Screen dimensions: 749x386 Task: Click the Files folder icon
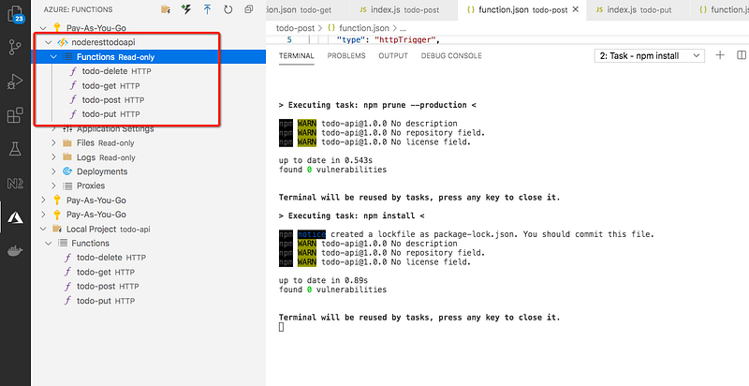pyautogui.click(x=67, y=142)
